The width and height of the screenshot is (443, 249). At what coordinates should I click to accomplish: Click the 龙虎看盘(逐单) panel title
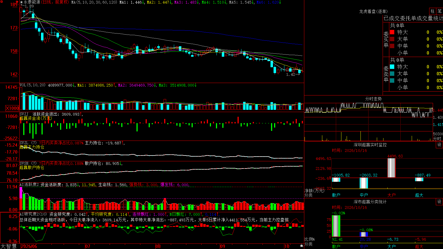tap(373, 11)
